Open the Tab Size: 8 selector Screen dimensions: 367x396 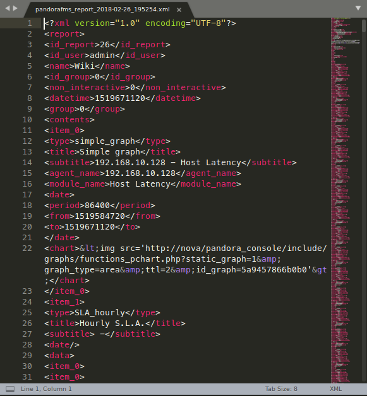pos(281,389)
